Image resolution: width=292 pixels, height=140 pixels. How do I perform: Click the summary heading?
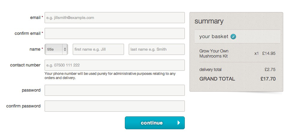209,21
